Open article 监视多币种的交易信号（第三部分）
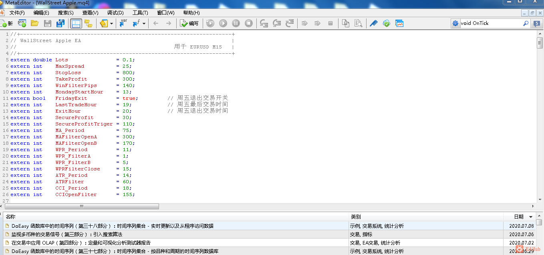 tap(66, 234)
